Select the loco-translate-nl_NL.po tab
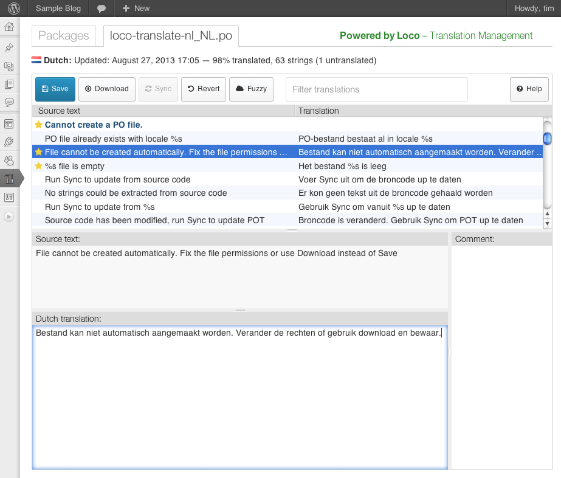 (171, 36)
